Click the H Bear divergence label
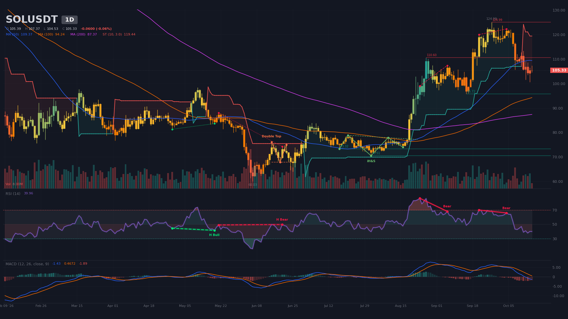The width and height of the screenshot is (568, 319). coord(282,220)
